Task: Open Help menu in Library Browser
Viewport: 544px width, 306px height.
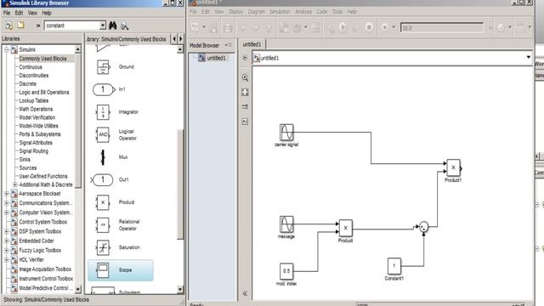Action: pyautogui.click(x=47, y=13)
